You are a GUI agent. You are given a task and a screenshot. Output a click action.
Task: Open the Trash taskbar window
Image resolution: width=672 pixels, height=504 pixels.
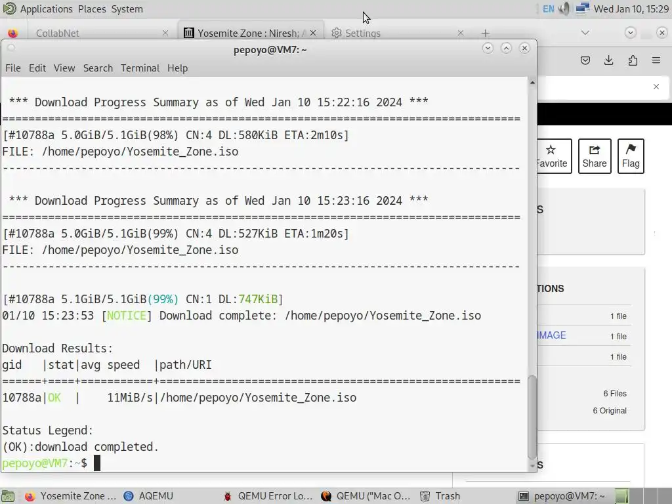click(440, 496)
